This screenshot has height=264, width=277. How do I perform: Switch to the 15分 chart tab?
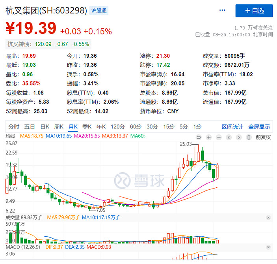pyautogui.click(x=169, y=127)
